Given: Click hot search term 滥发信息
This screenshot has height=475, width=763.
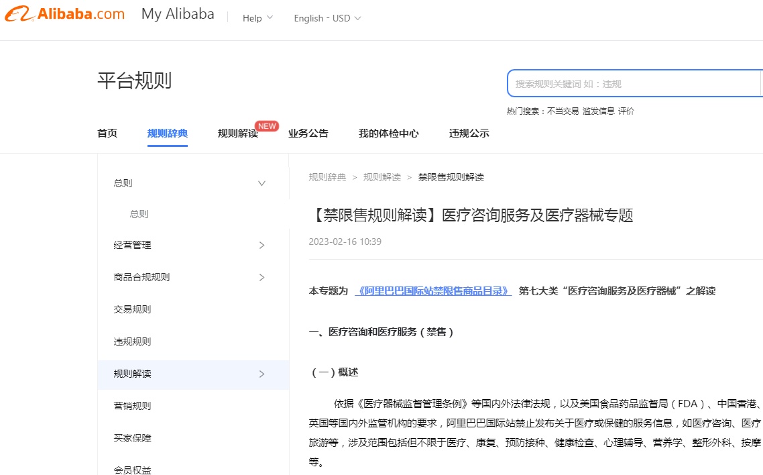Looking at the screenshot, I should pyautogui.click(x=599, y=111).
